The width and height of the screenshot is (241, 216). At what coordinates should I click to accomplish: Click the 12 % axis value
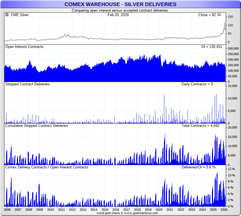[231, 169]
